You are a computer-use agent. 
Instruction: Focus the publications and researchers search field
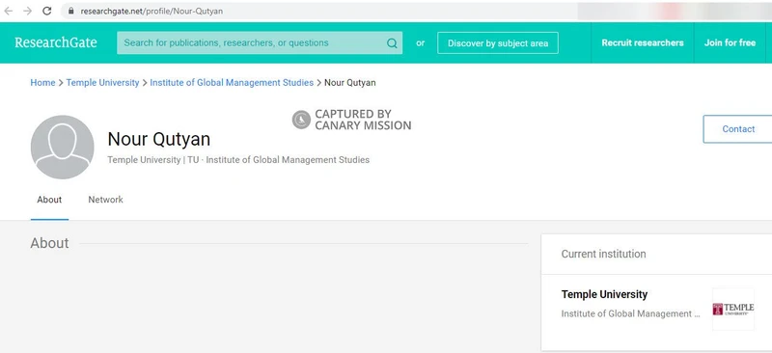[260, 42]
